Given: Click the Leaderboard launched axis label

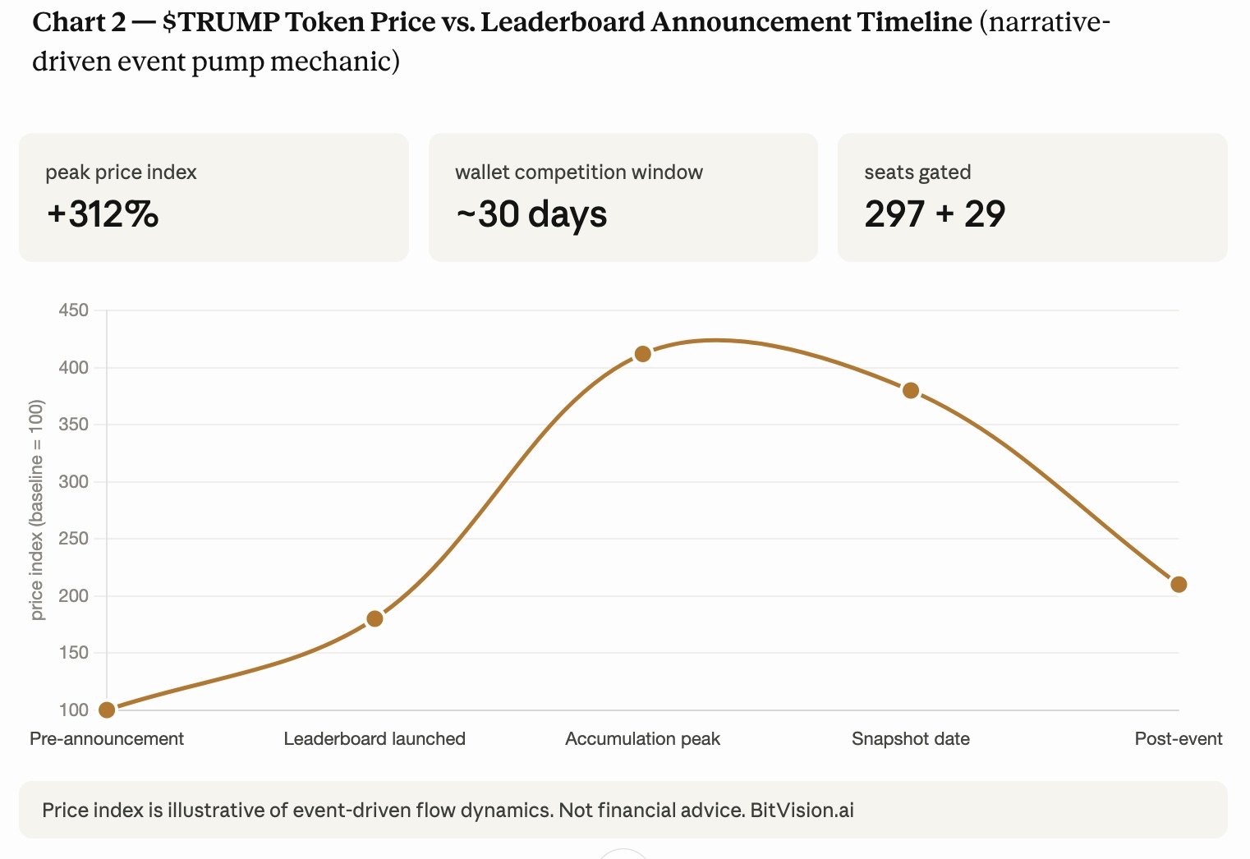Looking at the screenshot, I should pyautogui.click(x=375, y=738).
